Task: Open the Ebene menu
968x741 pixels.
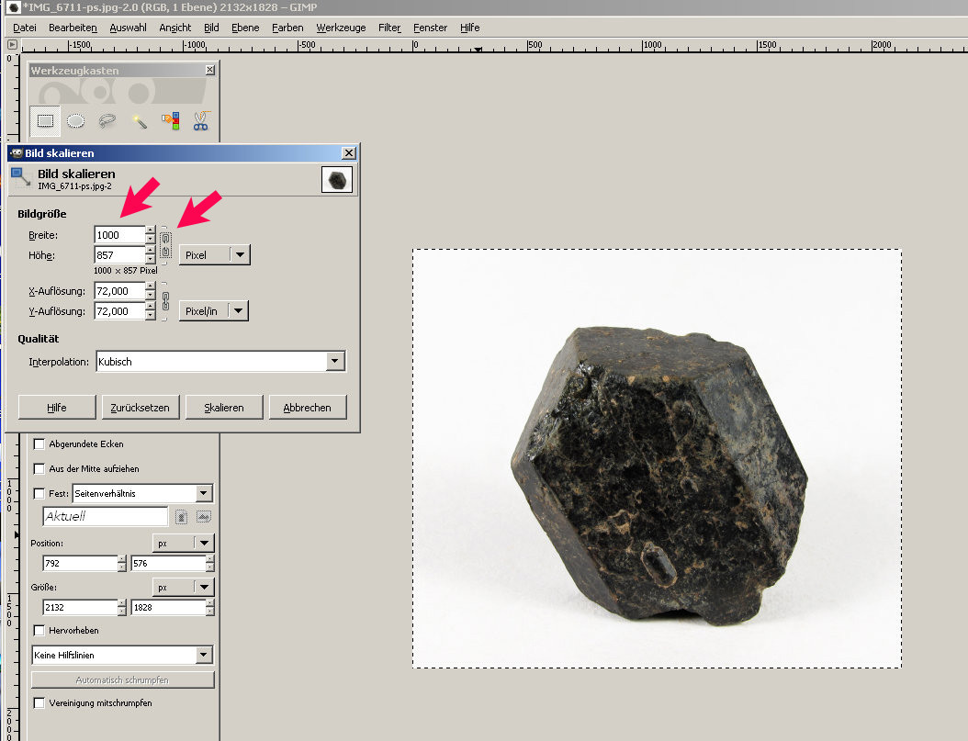Action: pyautogui.click(x=245, y=28)
